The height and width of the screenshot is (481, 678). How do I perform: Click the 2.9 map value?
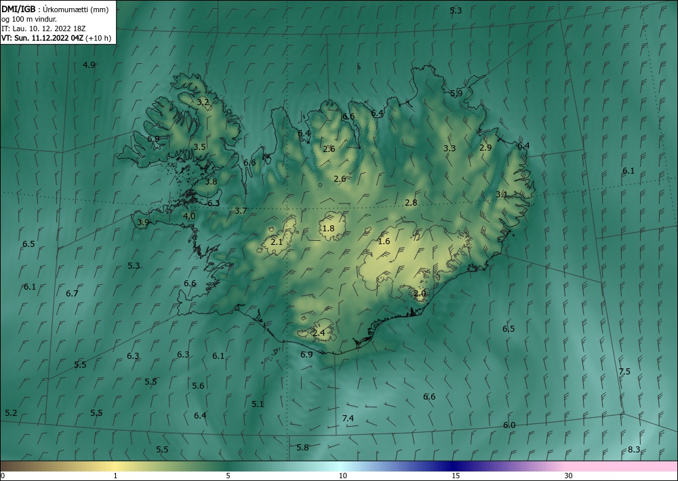485,147
